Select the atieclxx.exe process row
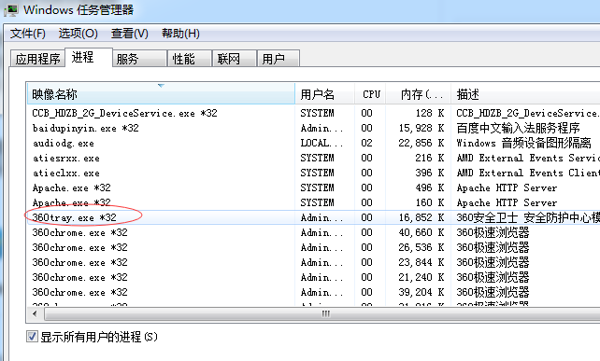This screenshot has height=361, width=600. (314, 173)
